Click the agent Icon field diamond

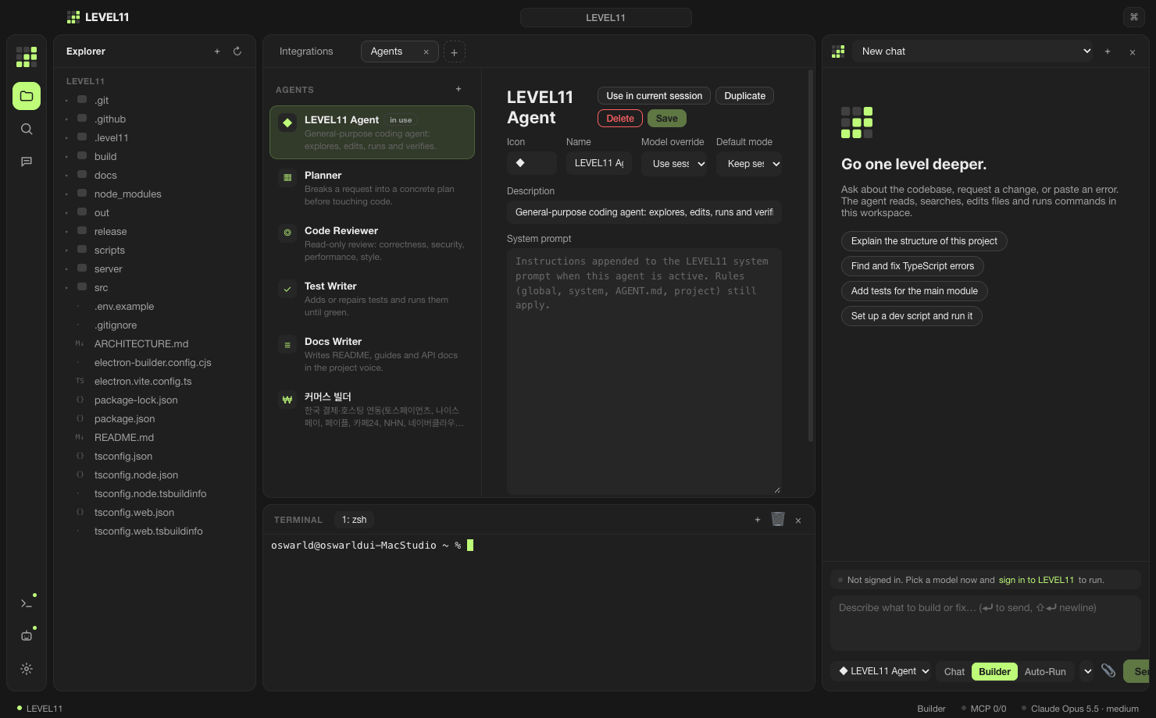pyautogui.click(x=532, y=163)
